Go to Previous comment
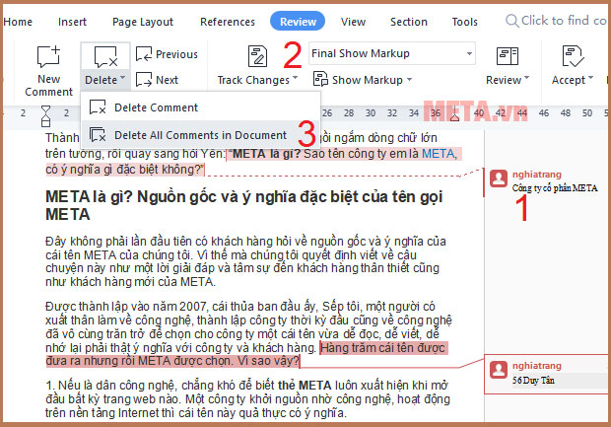The width and height of the screenshot is (611, 427). click(x=167, y=54)
